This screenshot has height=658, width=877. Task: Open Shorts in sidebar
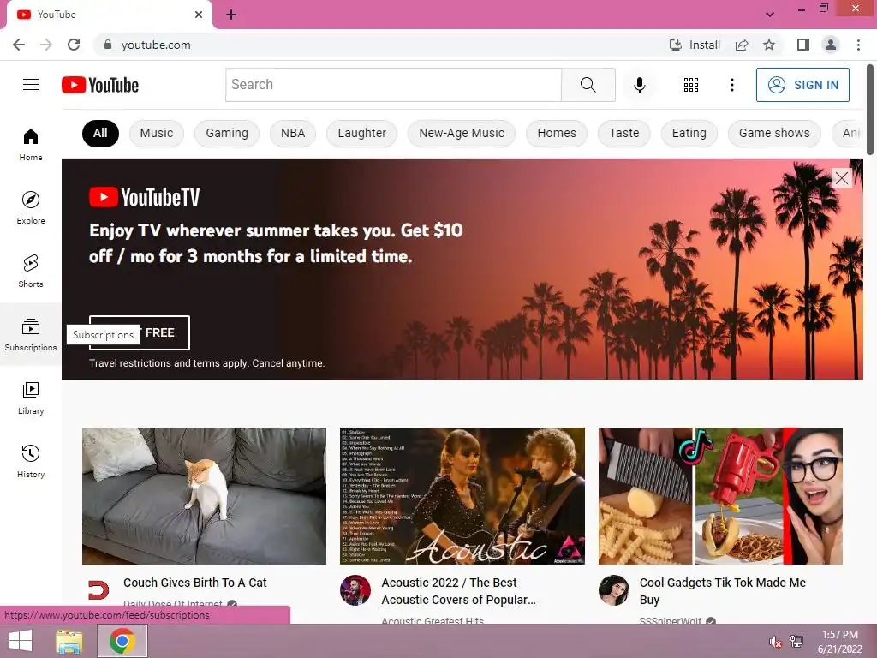click(x=31, y=272)
